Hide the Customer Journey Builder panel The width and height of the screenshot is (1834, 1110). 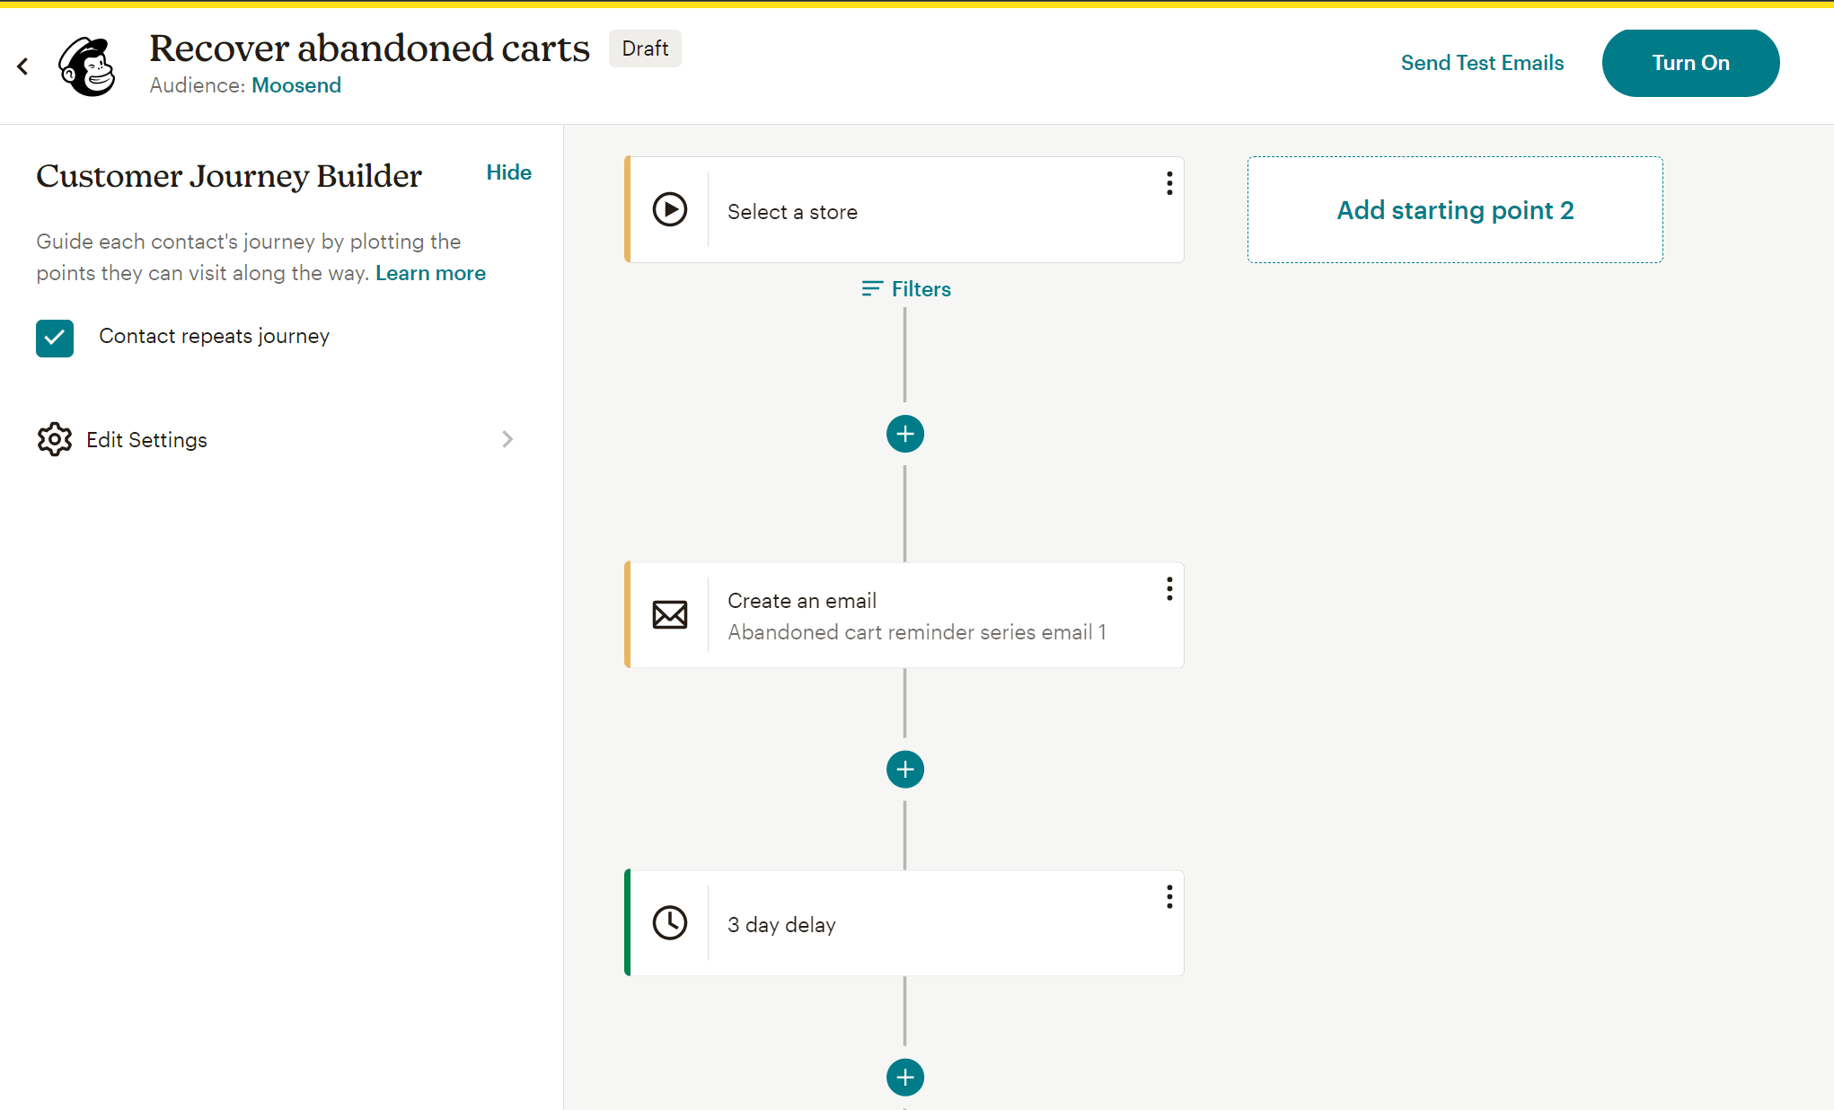[509, 172]
